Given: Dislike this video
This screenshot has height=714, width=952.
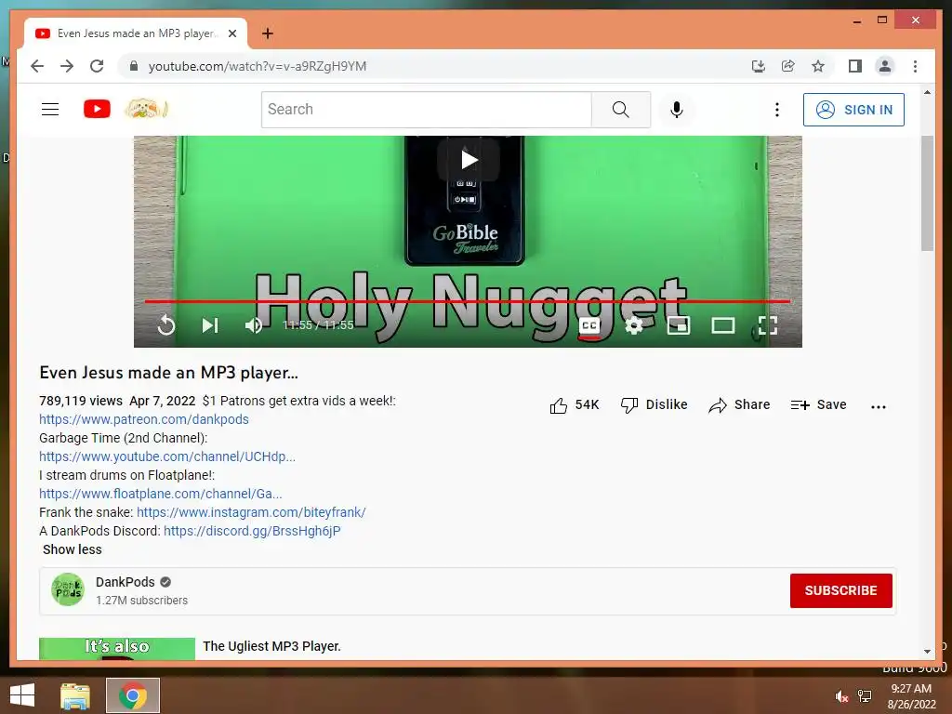Looking at the screenshot, I should [654, 405].
